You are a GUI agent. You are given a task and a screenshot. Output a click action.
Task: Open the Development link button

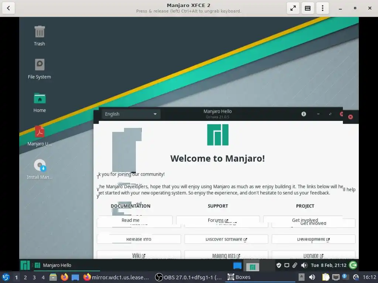coord(313,239)
